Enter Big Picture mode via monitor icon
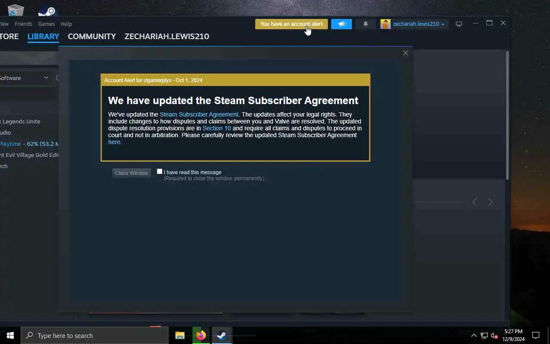 tap(459, 24)
